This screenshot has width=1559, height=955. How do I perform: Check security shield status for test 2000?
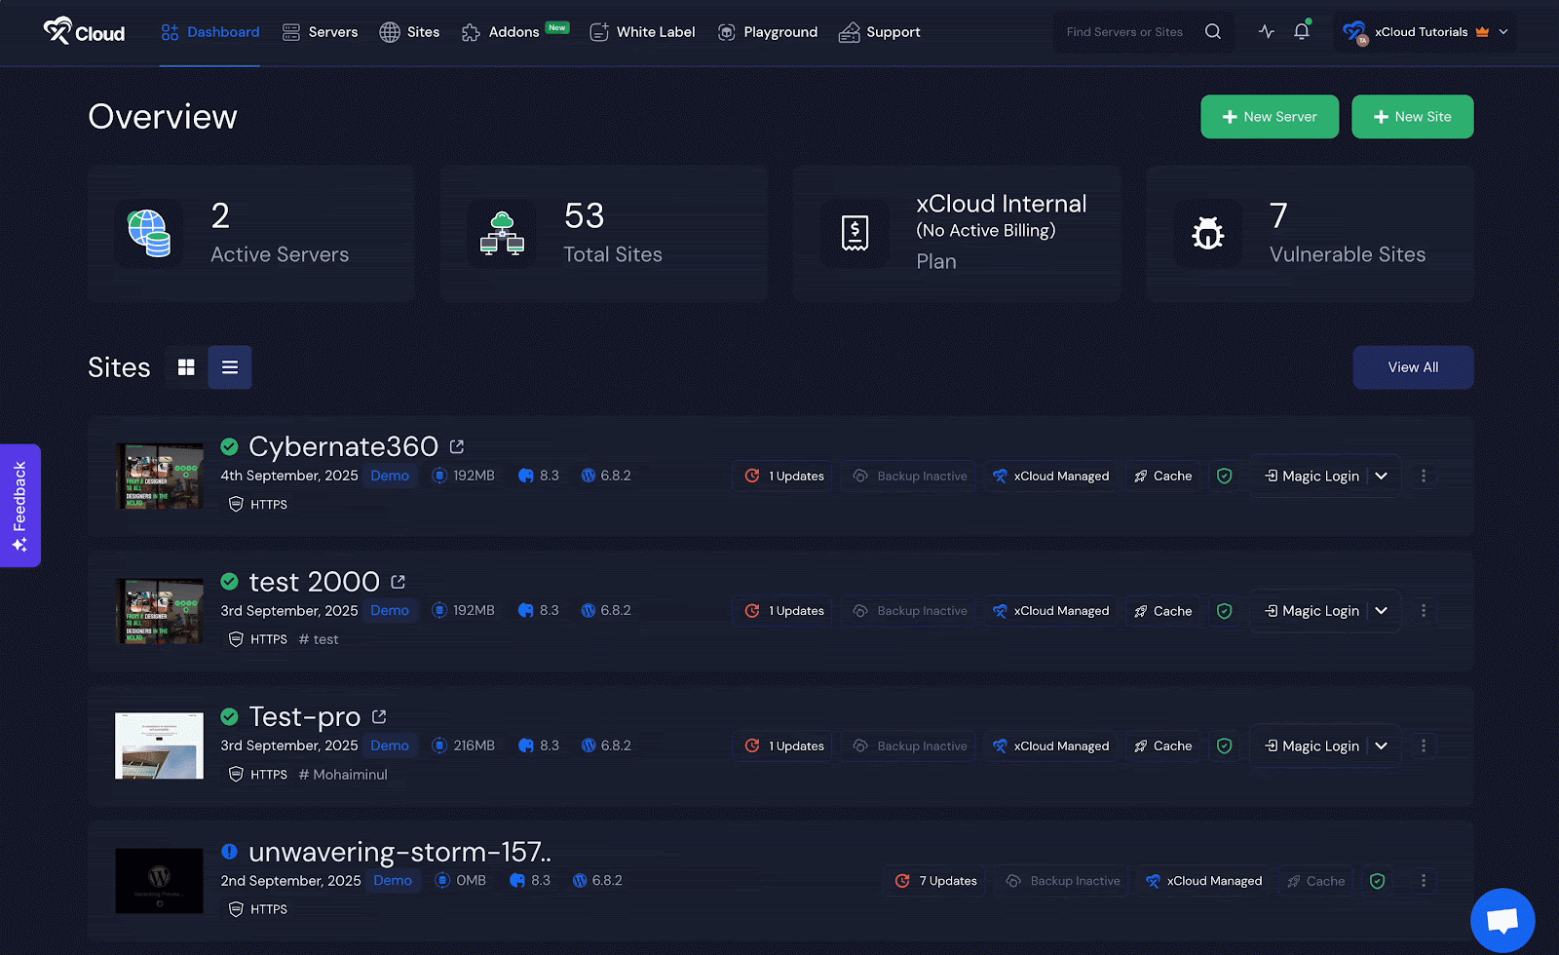click(1225, 610)
